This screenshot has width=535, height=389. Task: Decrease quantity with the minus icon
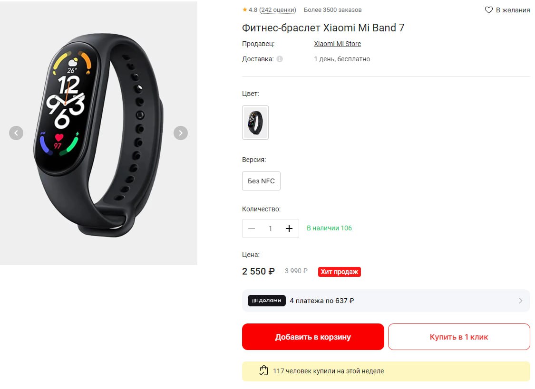[252, 228]
